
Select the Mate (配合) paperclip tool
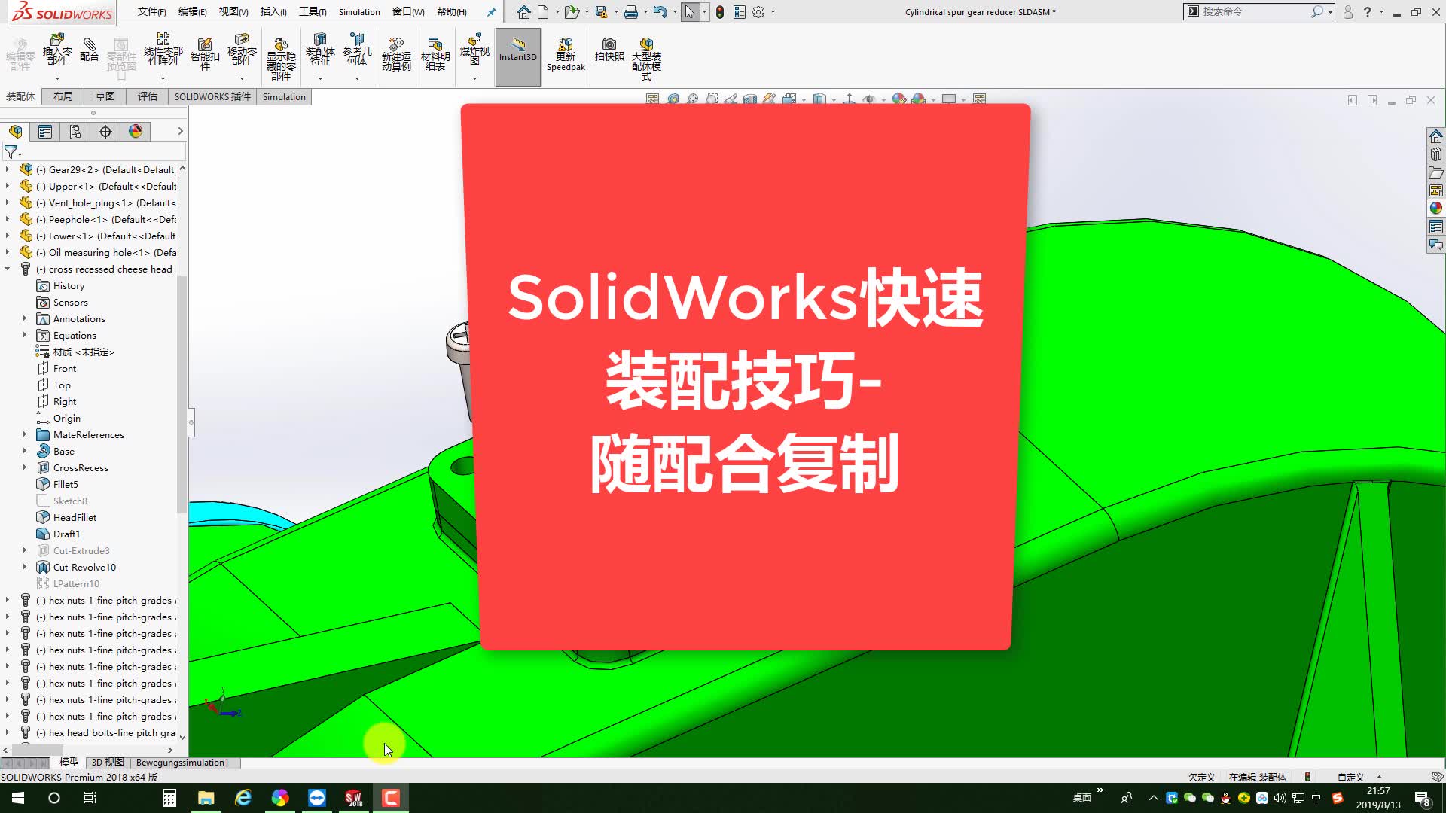pos(89,50)
